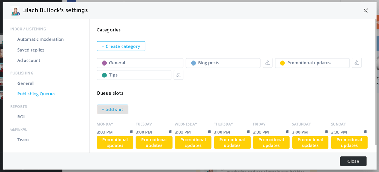379x172 pixels.
Task: Delete Monday 3:00 PM slot trash icon
Action: coord(131,132)
